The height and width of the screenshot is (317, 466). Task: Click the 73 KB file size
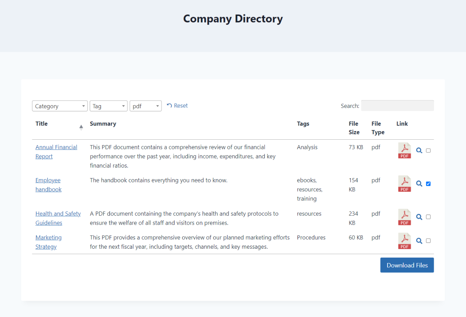[356, 147]
